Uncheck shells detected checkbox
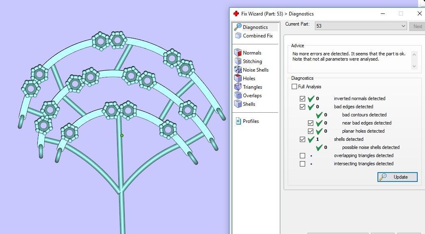Screen dimensions: 425x234 (x=302, y=139)
